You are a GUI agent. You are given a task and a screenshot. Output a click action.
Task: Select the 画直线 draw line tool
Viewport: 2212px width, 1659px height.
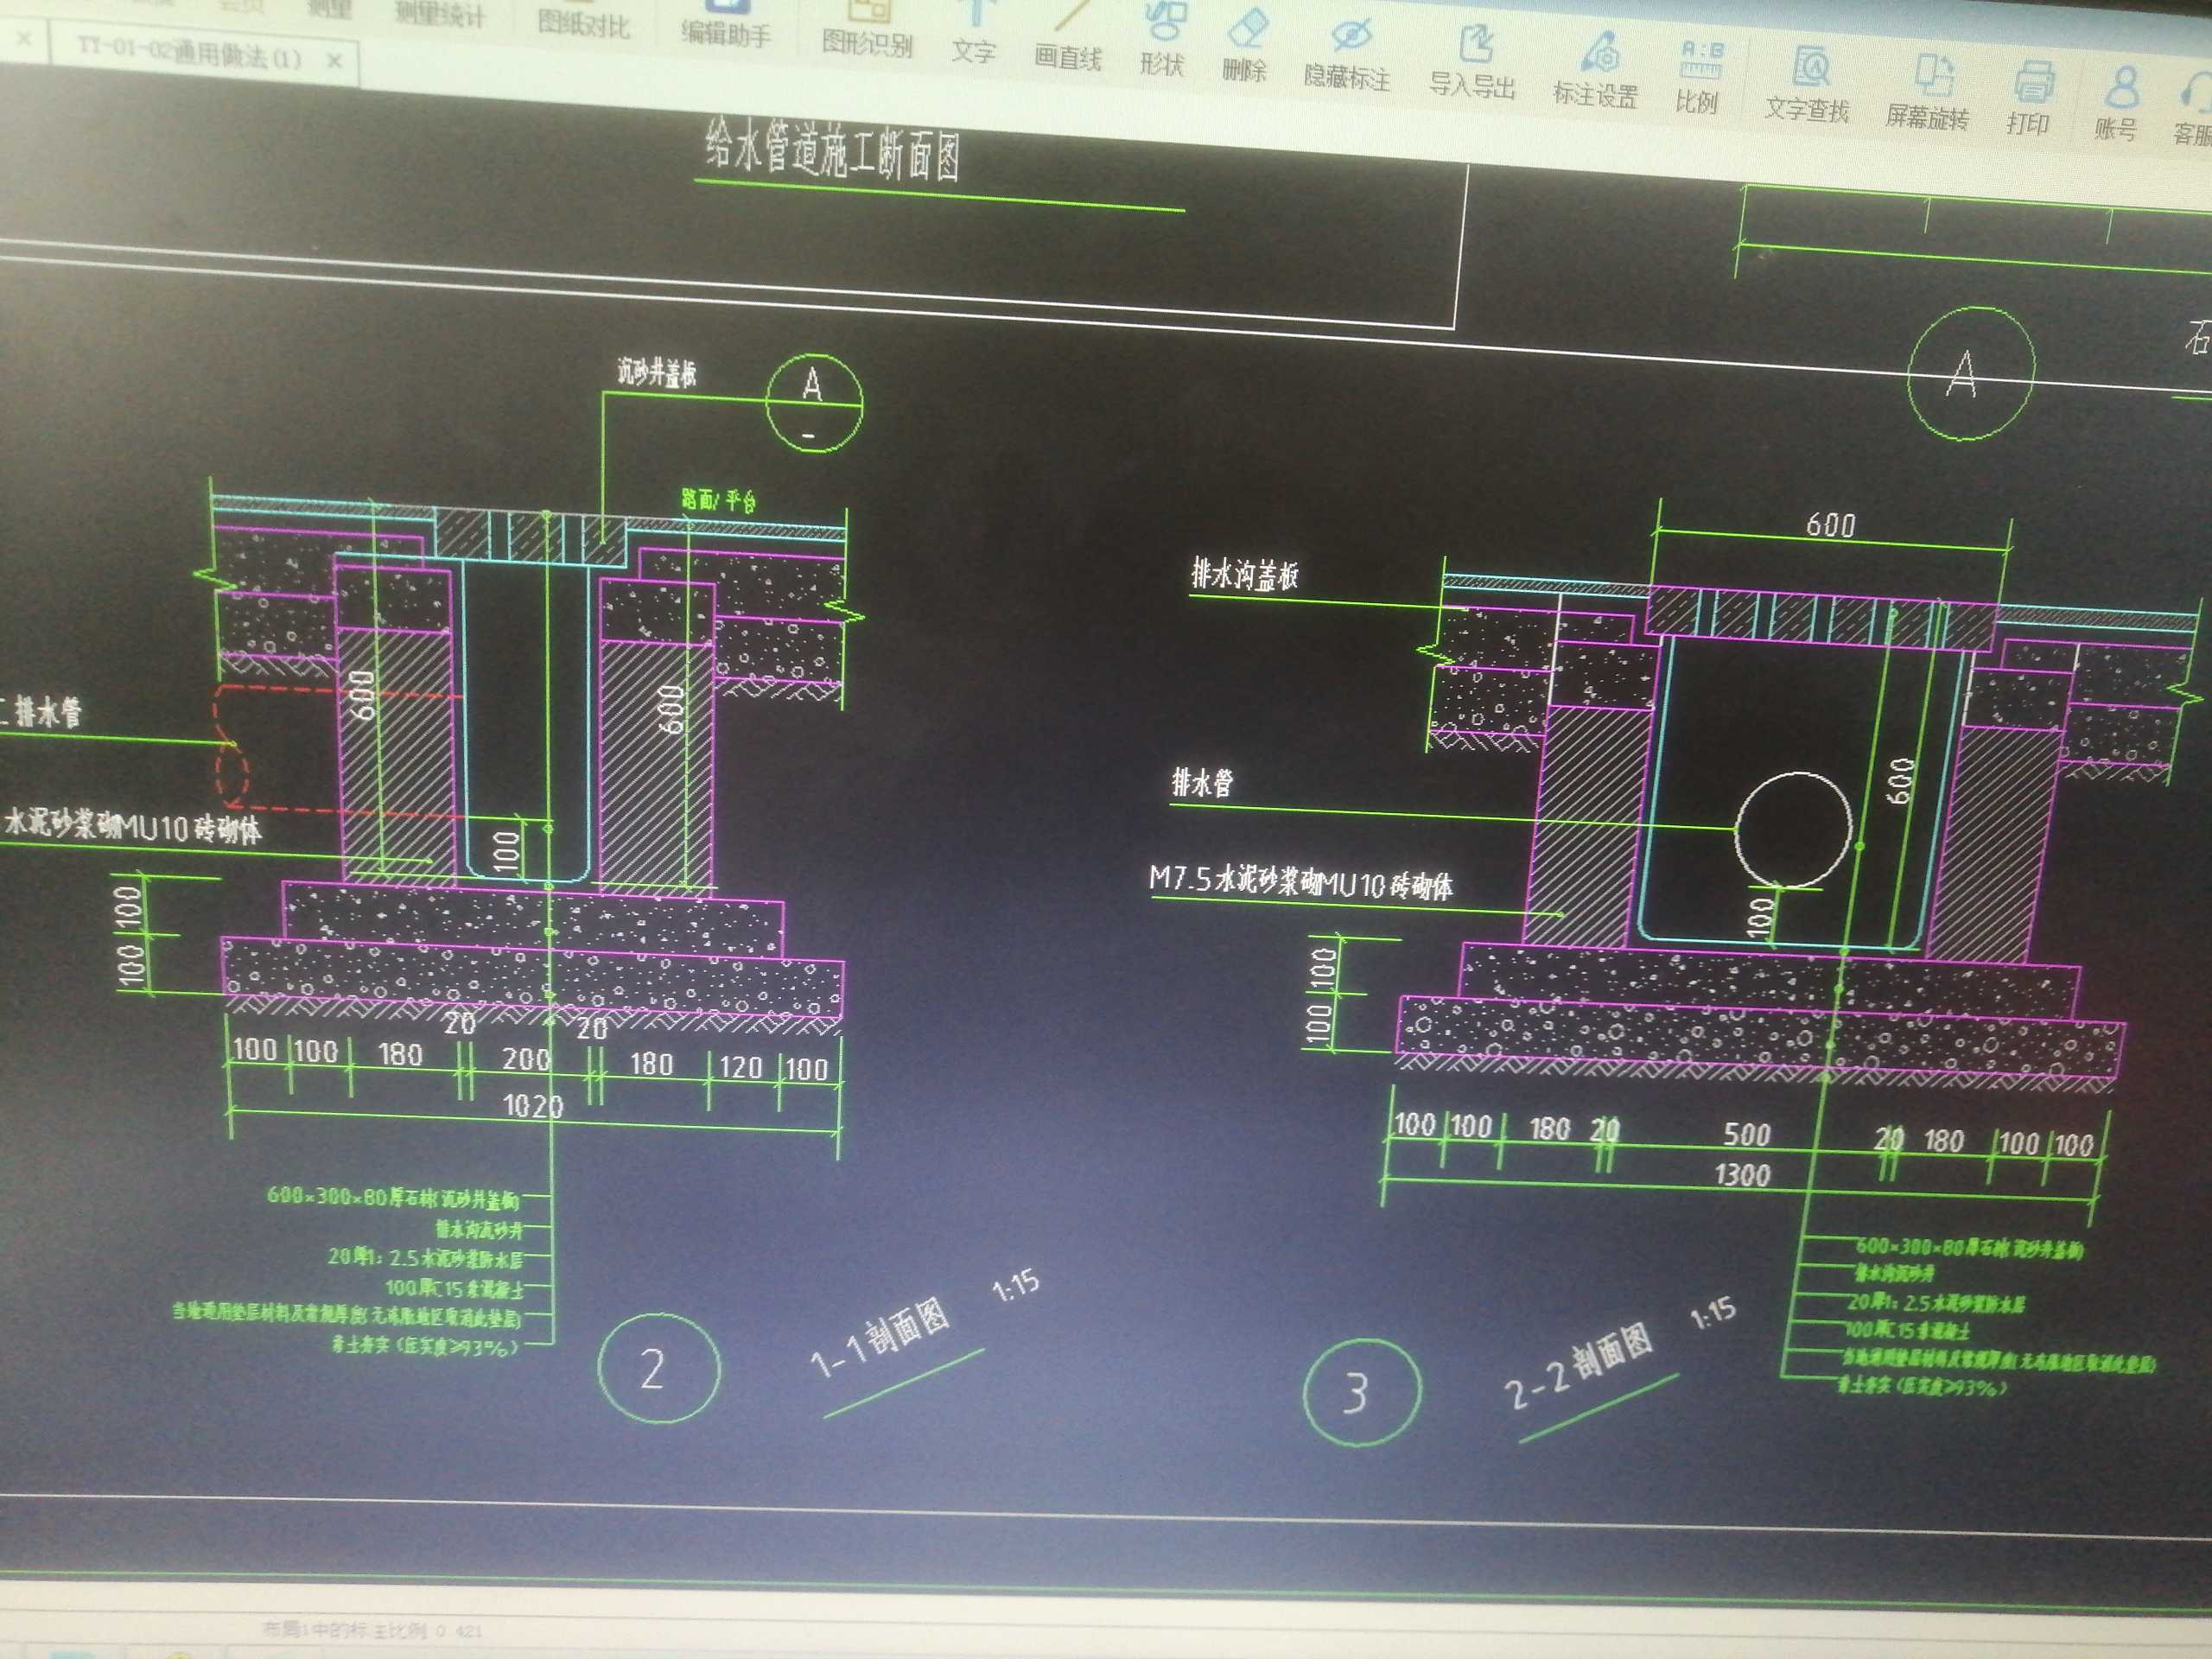[x=1068, y=38]
